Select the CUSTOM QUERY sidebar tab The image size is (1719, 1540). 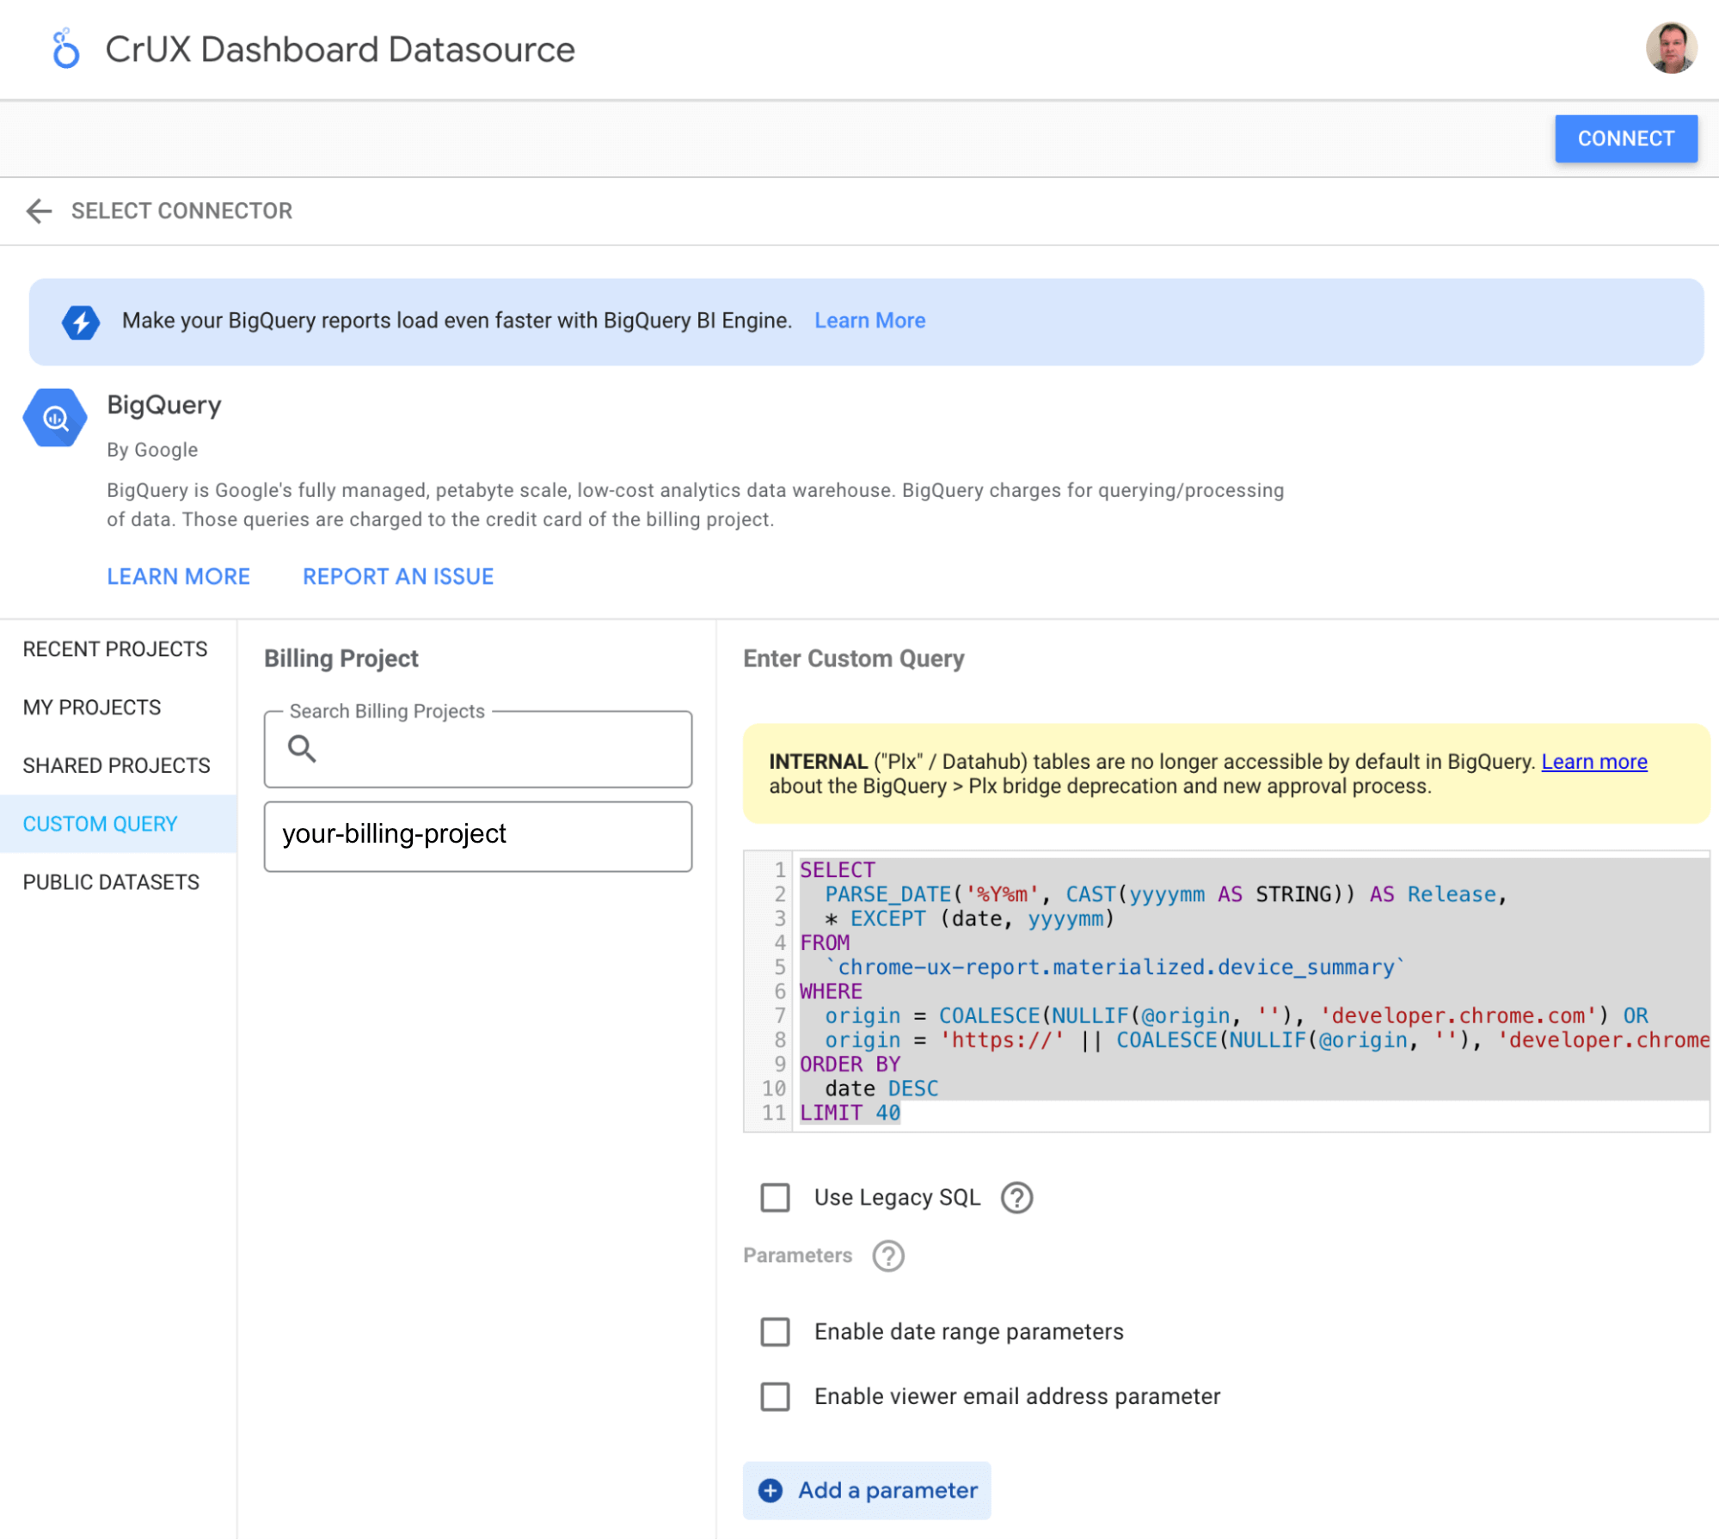coord(100,823)
